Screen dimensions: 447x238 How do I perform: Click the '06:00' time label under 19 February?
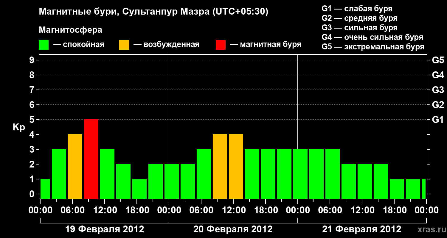tap(73, 210)
